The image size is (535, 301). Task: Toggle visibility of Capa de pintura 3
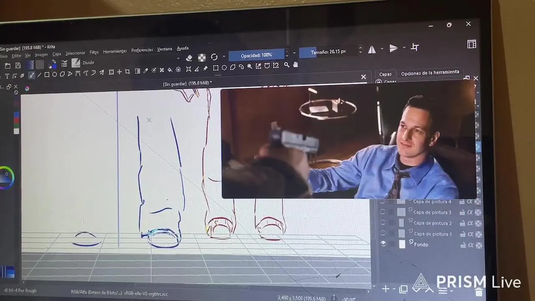click(x=382, y=212)
